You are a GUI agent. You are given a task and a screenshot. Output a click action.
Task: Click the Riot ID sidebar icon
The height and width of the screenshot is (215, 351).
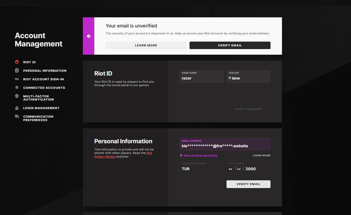tap(17, 62)
